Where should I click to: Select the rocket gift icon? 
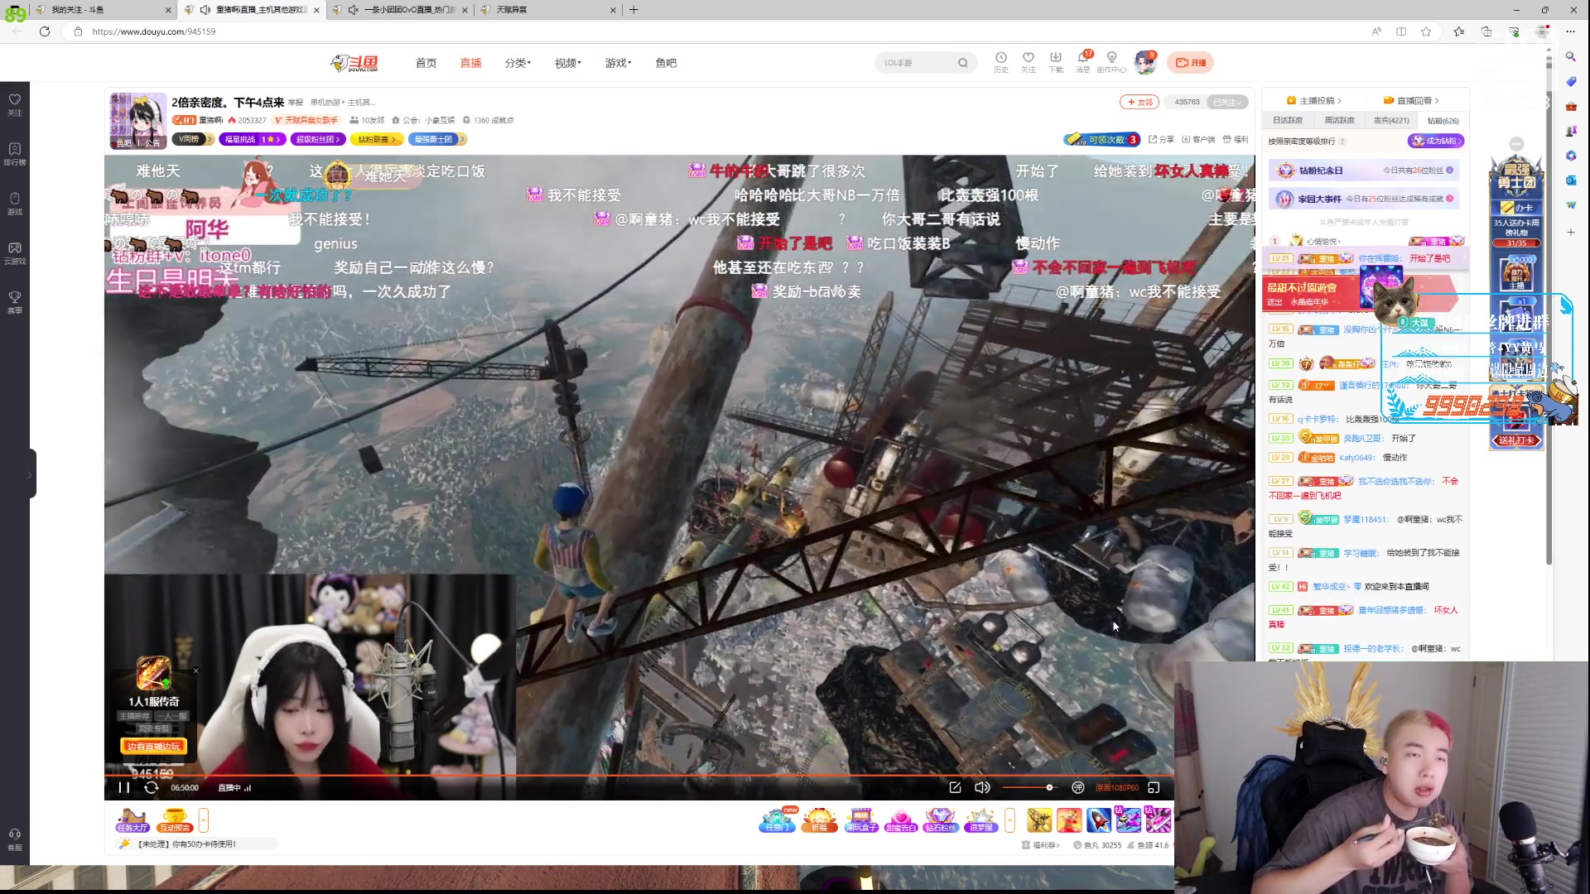pos(1099,819)
